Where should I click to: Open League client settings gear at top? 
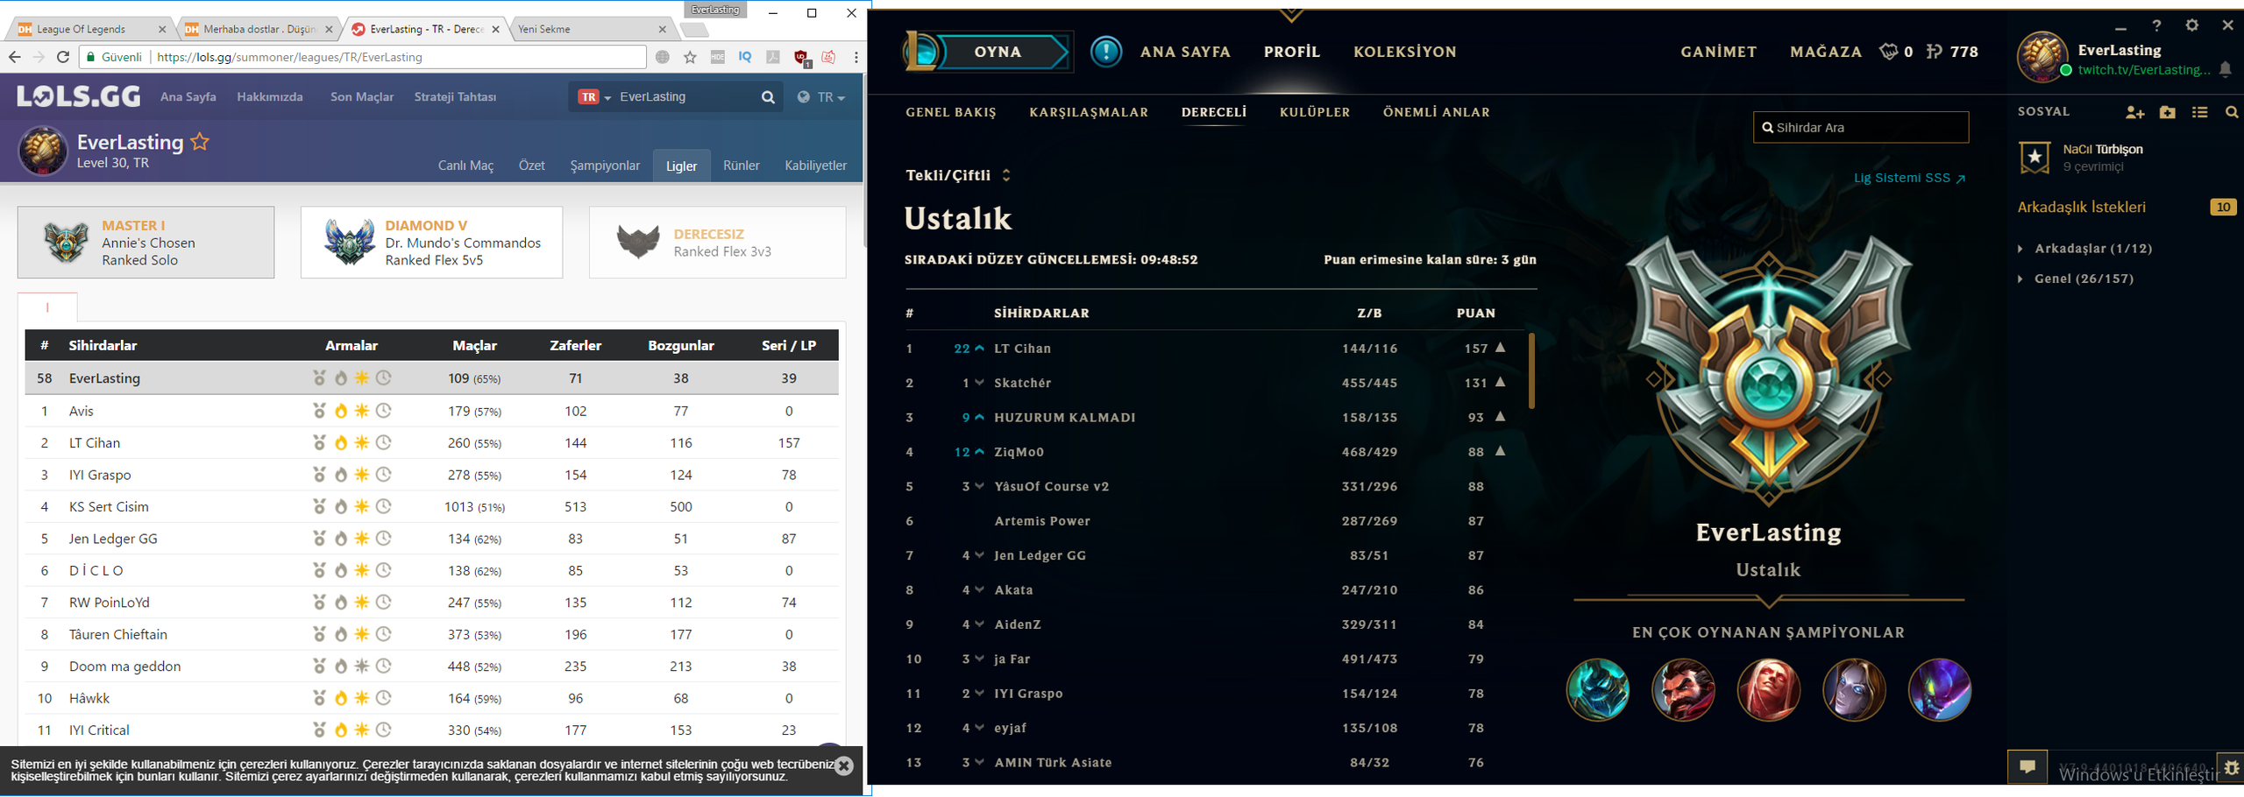(x=2191, y=25)
